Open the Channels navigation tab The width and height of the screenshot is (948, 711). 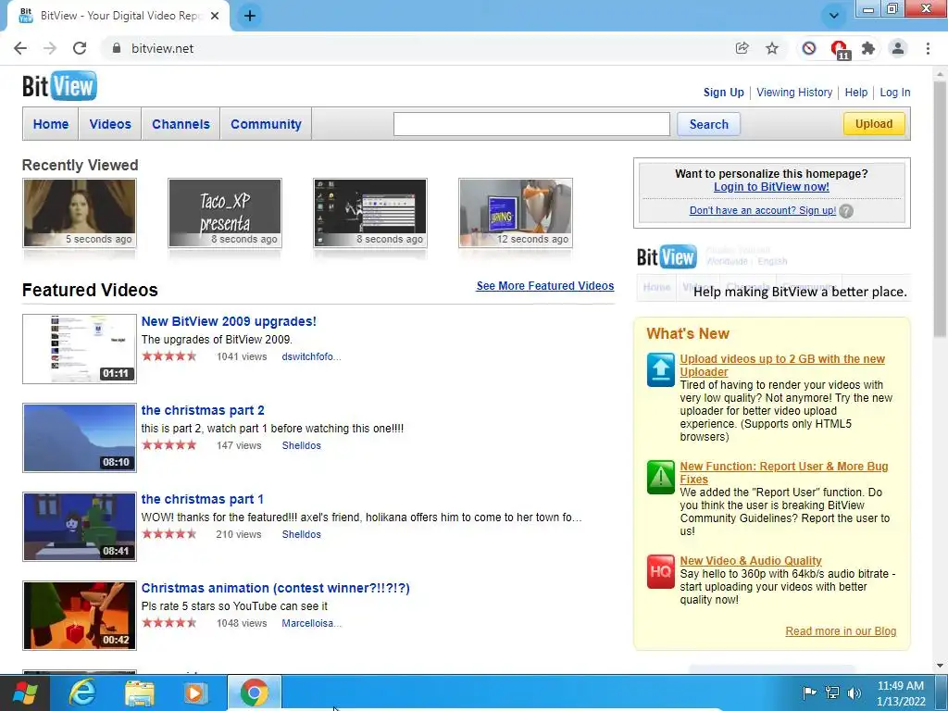pyautogui.click(x=181, y=124)
